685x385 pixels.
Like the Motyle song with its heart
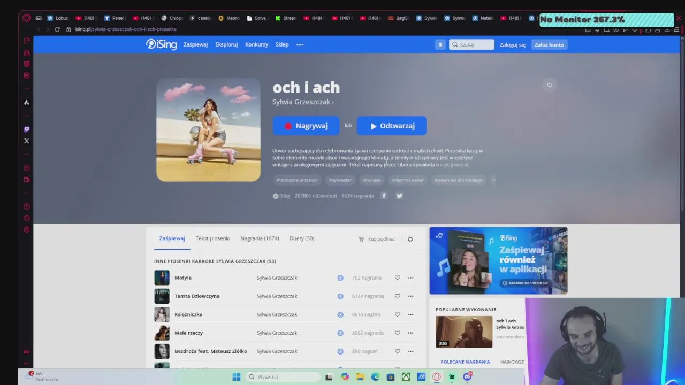coord(397,278)
